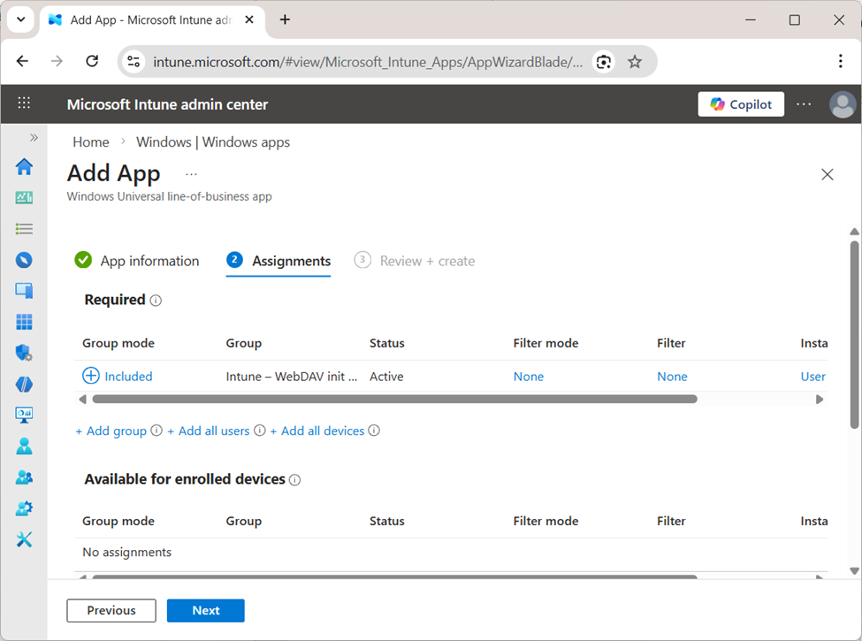Open the Endpoint security shield icon
This screenshot has height=641, width=862.
click(24, 352)
